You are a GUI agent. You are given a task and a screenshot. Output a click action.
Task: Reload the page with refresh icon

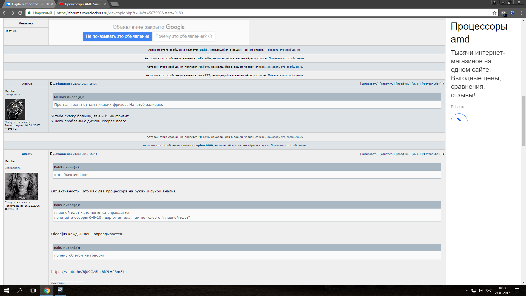pyautogui.click(x=20, y=13)
